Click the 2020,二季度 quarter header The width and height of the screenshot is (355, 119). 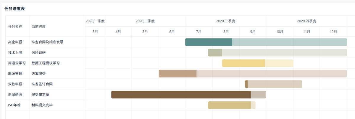click(145, 21)
